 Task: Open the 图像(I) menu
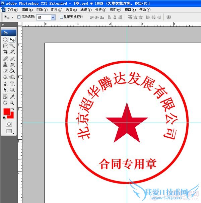[x=42, y=10]
